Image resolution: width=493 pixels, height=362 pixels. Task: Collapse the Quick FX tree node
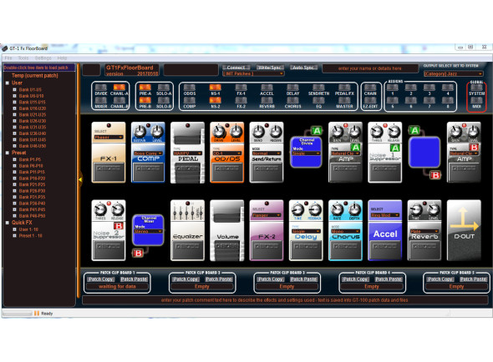pyautogui.click(x=8, y=223)
